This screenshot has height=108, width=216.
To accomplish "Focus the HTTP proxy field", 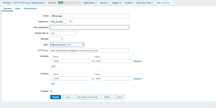I will [x=89, y=50].
